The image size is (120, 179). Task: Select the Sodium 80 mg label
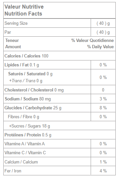coord(28,99)
